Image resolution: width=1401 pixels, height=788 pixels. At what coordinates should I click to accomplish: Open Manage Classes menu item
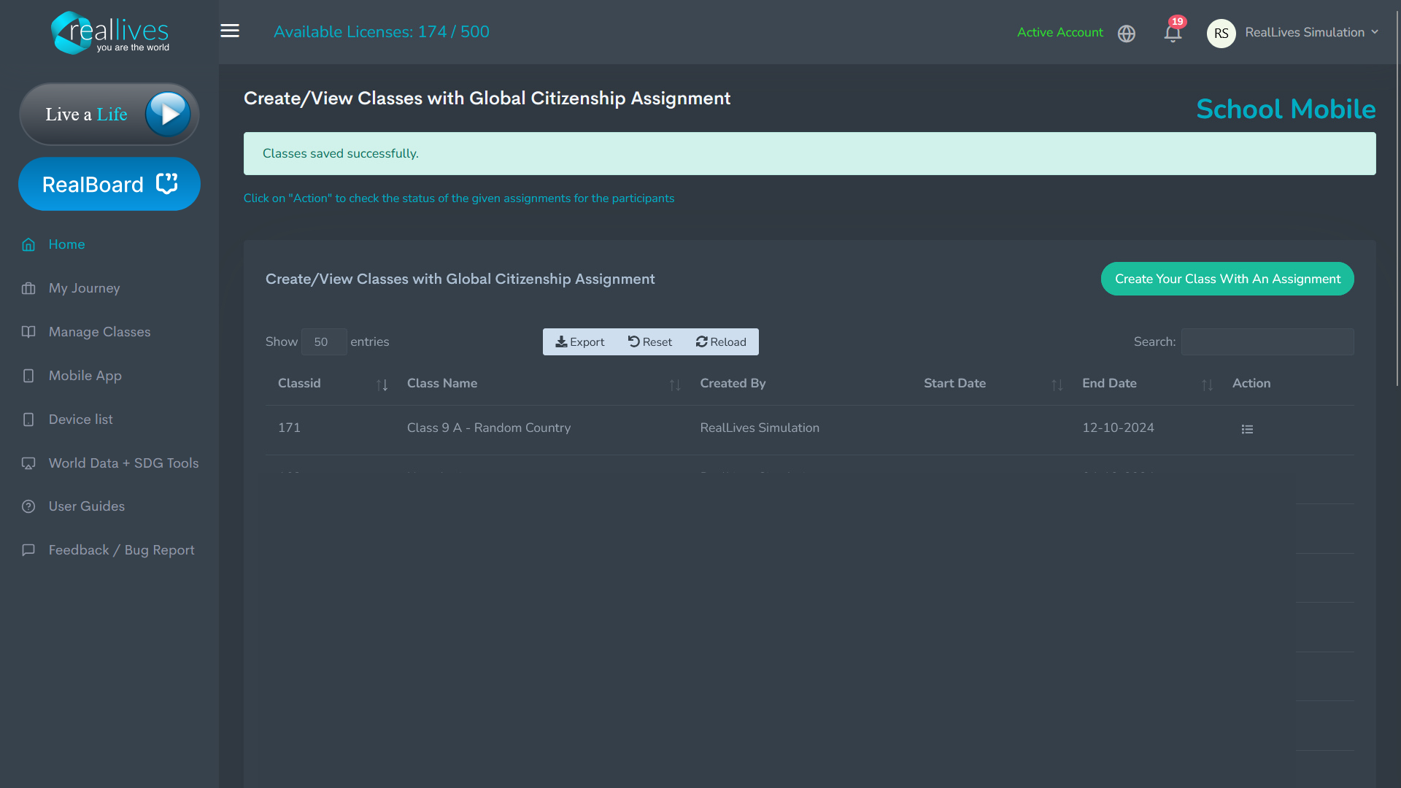(x=99, y=332)
